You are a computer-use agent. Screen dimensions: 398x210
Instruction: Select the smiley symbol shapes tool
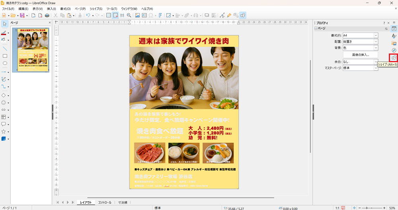4,103
